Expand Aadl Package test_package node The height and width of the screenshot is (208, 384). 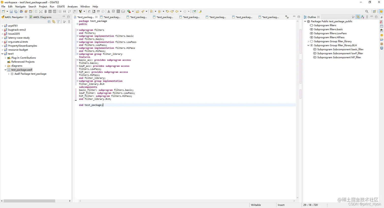(9, 74)
